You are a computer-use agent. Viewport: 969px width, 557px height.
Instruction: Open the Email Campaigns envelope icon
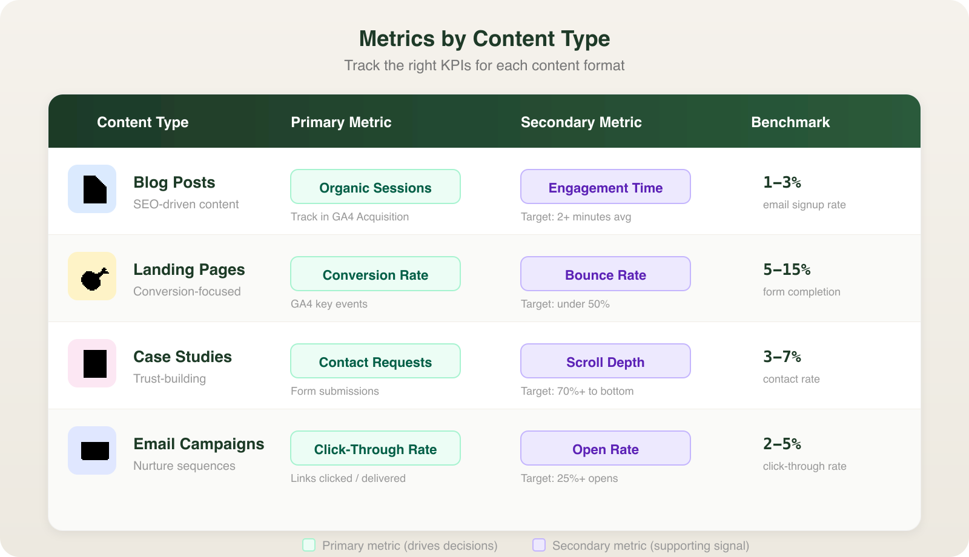91,450
